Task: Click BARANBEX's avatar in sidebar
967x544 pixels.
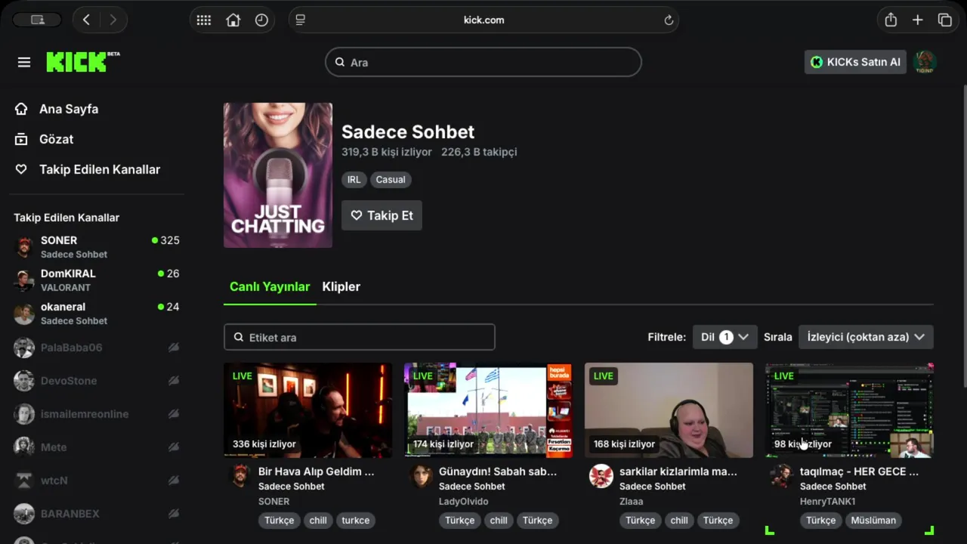Action: (24, 514)
